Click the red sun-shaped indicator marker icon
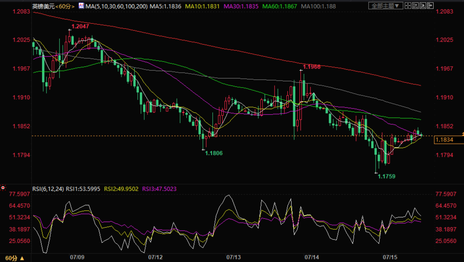Viewport: 464px width, 262px height. coord(3,188)
